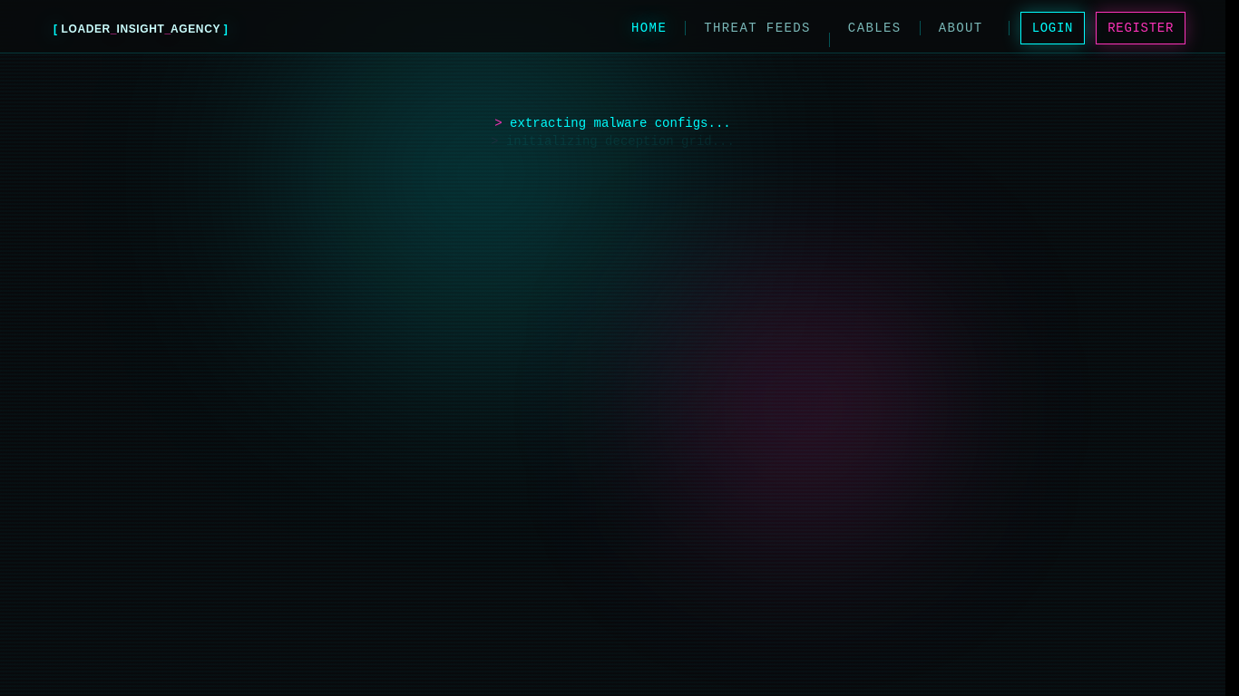This screenshot has width=1239, height=696.
Task: Open the CABLES section
Action: [x=874, y=28]
